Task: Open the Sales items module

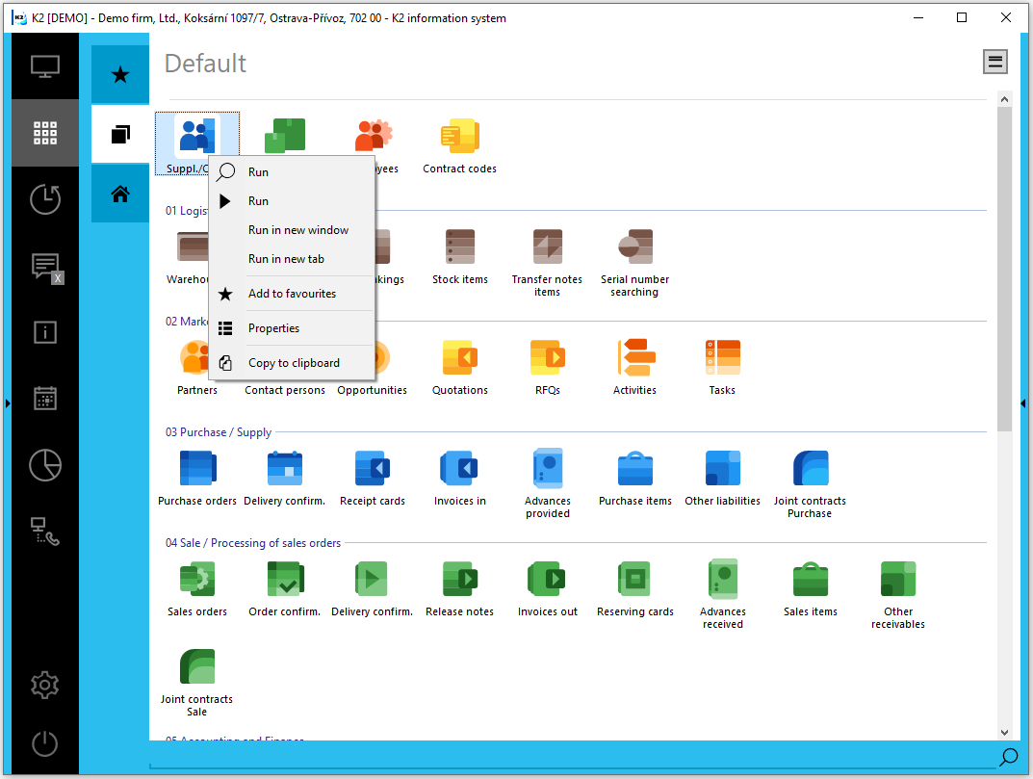Action: [811, 588]
